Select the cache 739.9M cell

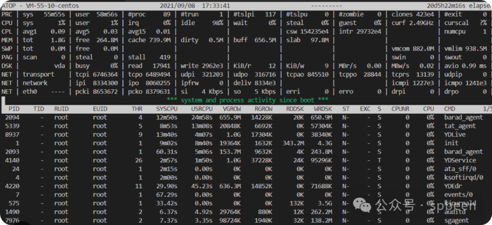[149, 40]
